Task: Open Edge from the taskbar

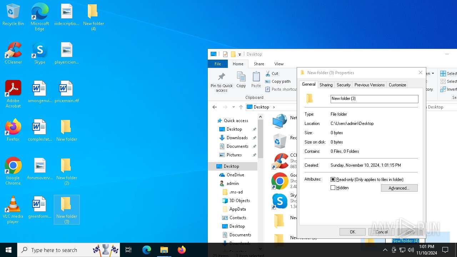Action: coord(147,250)
